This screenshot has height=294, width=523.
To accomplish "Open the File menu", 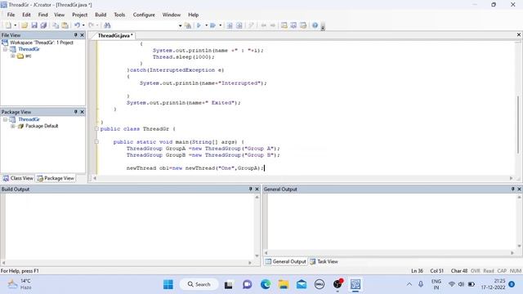I will pyautogui.click(x=11, y=15).
